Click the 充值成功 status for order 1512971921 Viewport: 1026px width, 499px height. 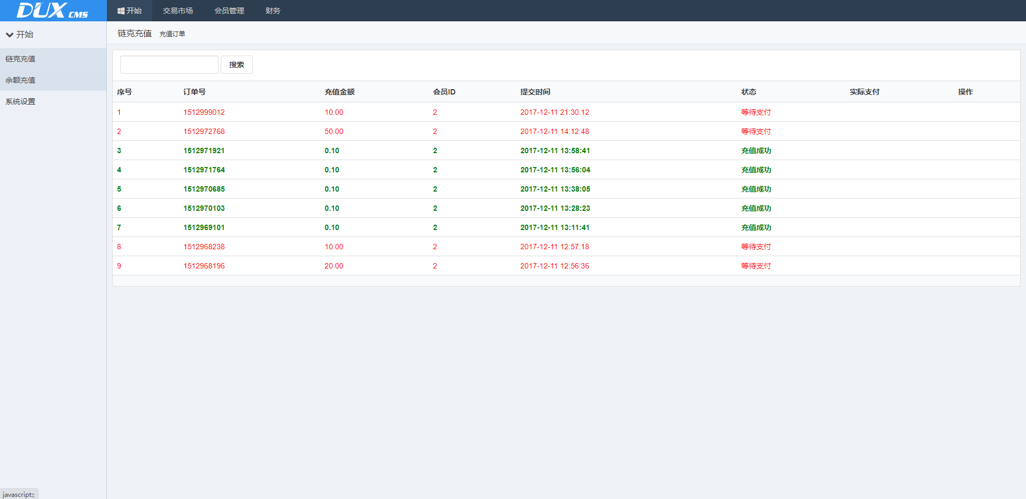pos(756,151)
